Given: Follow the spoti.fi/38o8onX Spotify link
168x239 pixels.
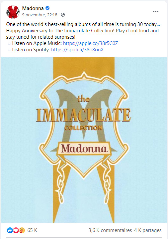Looking at the screenshot, I should pos(77,50).
